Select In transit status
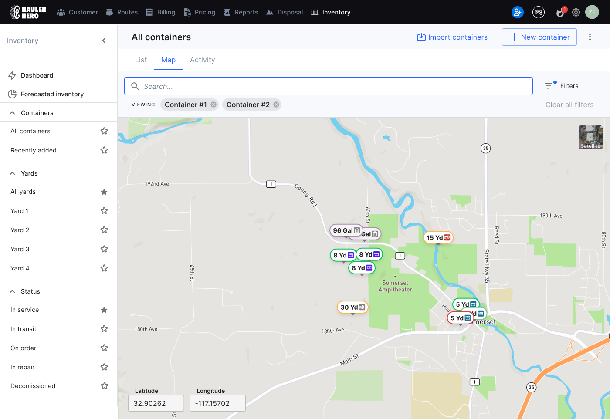The height and width of the screenshot is (419, 610). (x=24, y=329)
